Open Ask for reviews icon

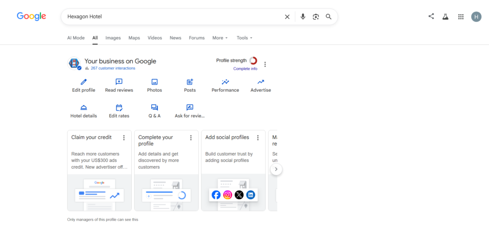click(190, 107)
